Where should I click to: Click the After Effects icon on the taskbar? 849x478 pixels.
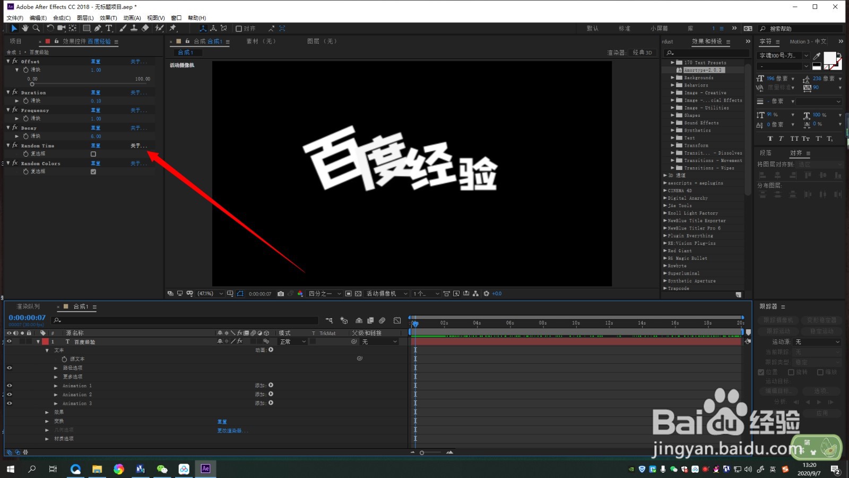(205, 469)
